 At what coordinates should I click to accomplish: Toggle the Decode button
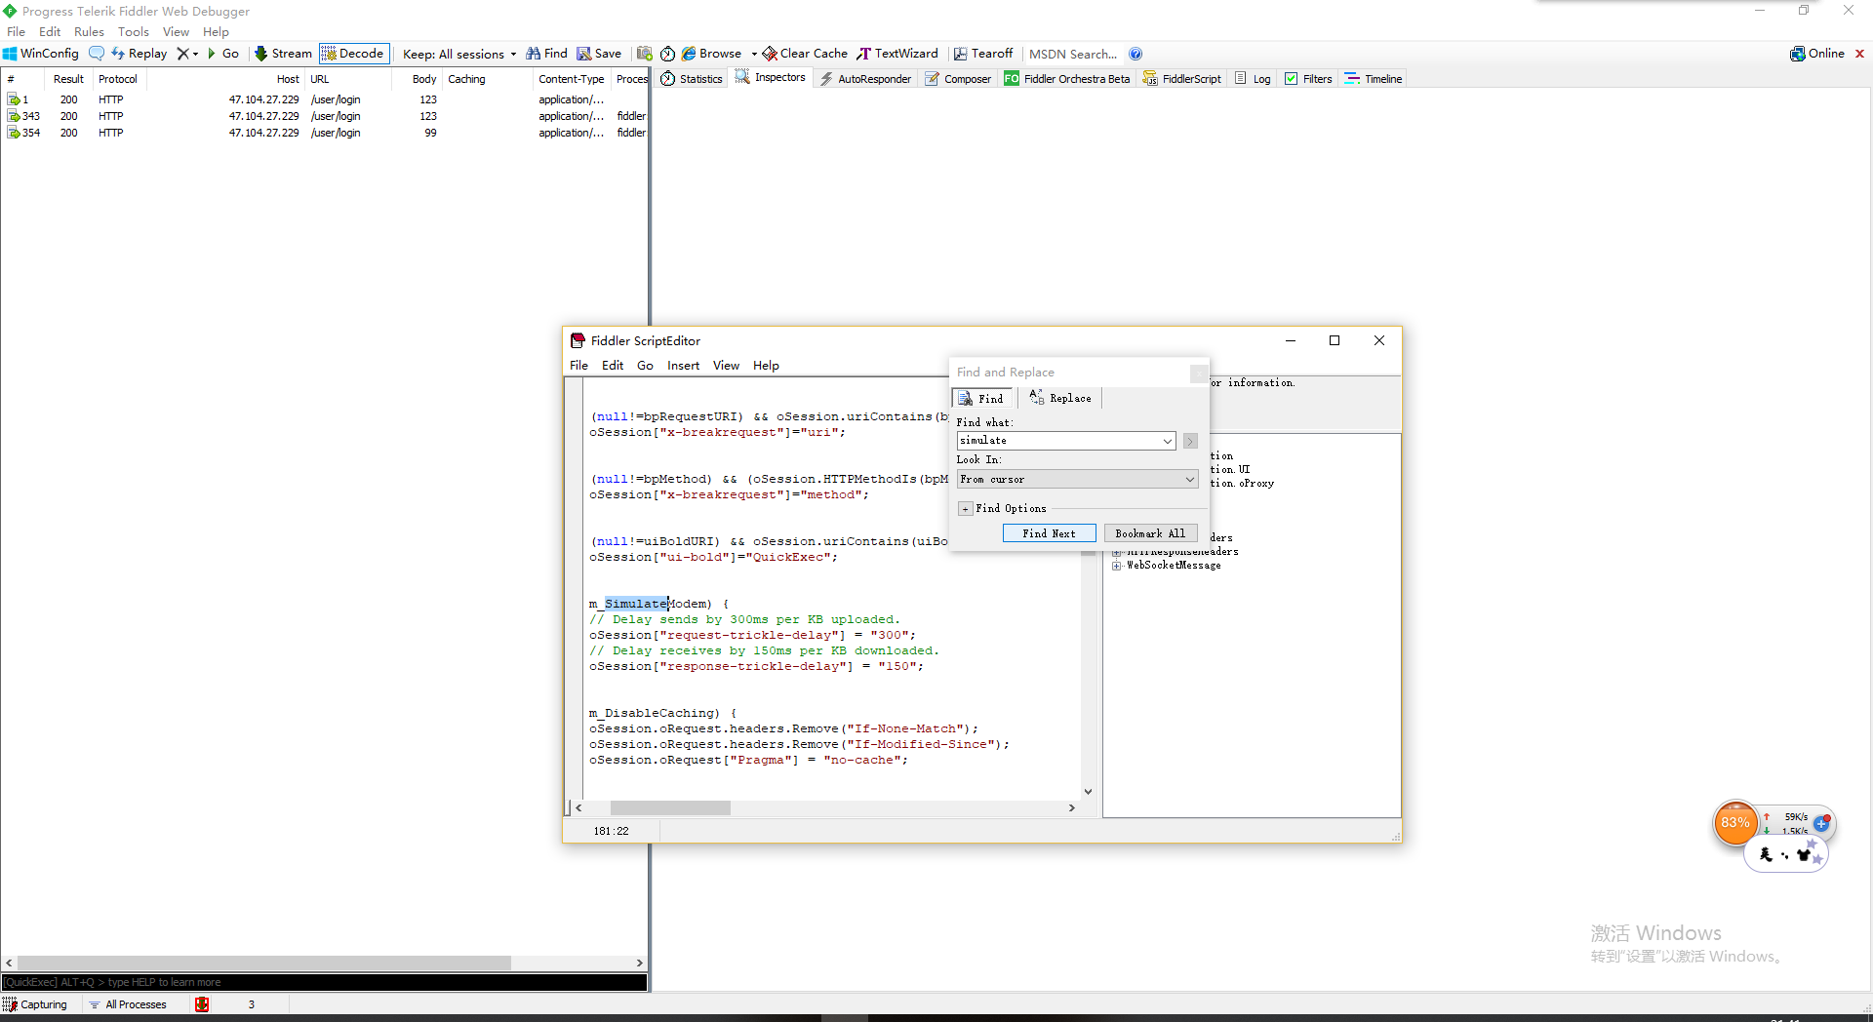[x=353, y=54]
